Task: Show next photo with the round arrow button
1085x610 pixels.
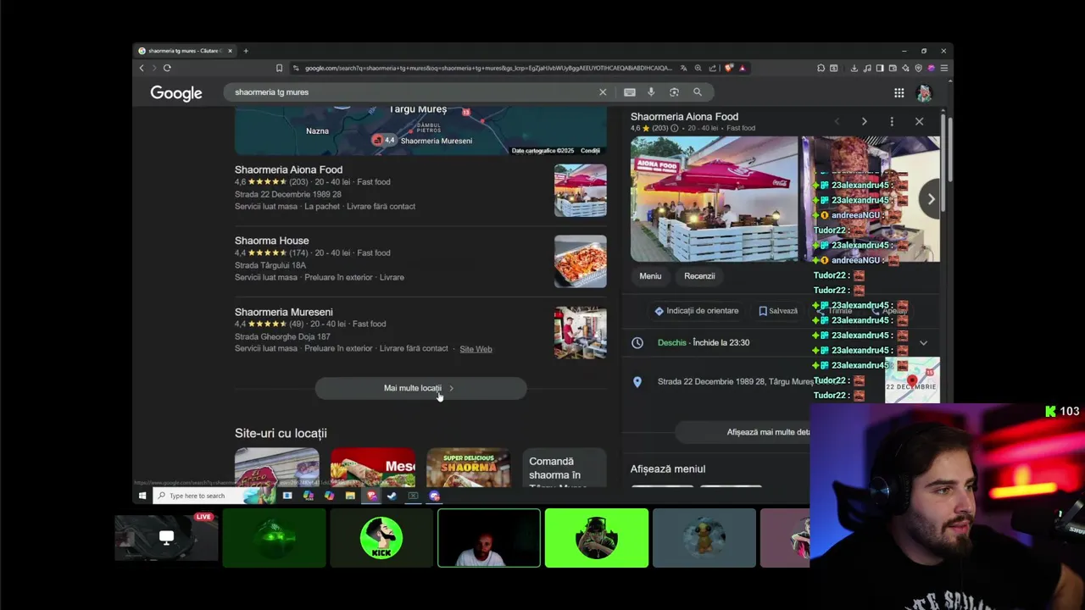Action: [931, 199]
